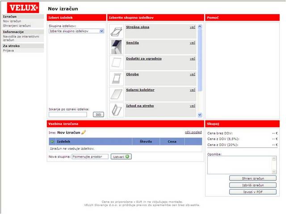Click the Strešna okna roof window thumbnail
286x214 pixels.
click(x=116, y=31)
